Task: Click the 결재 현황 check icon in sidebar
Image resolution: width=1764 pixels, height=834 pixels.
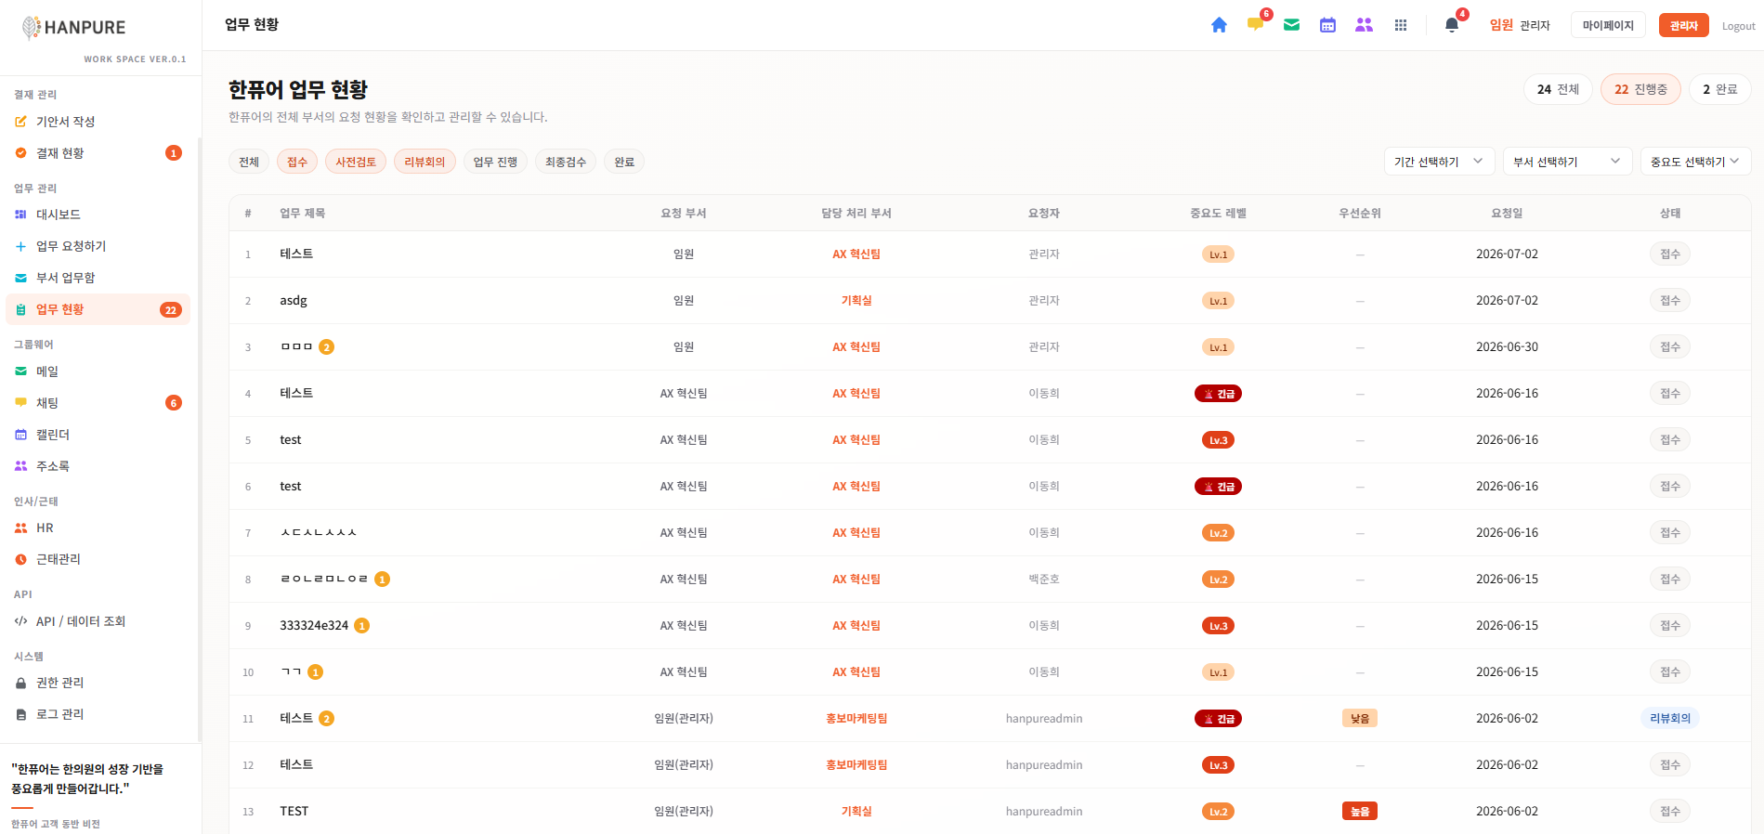Action: pyautogui.click(x=20, y=153)
